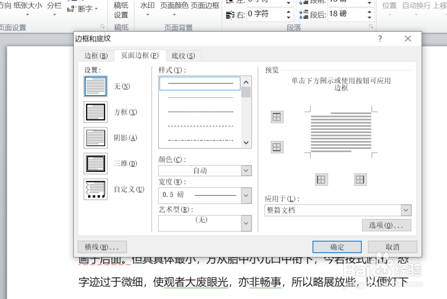This screenshot has height=299, width=447.
Task: Toggle the bottom border button in preview
Action: [277, 147]
